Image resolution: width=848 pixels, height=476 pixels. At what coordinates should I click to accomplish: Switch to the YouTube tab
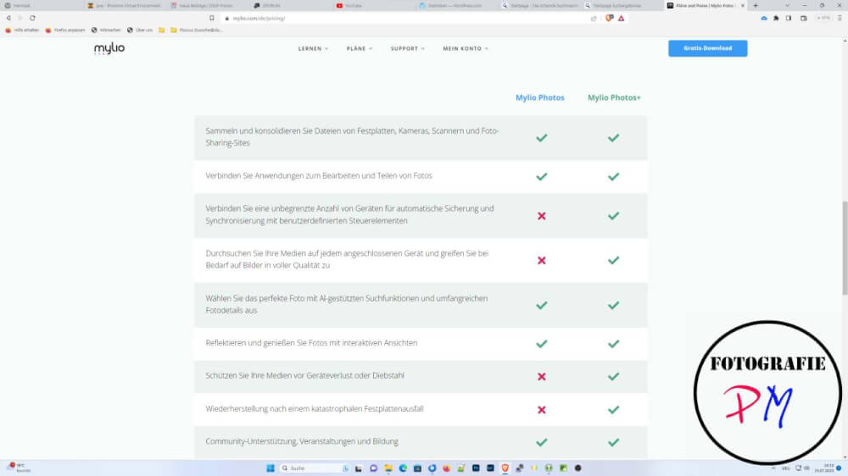click(x=373, y=5)
